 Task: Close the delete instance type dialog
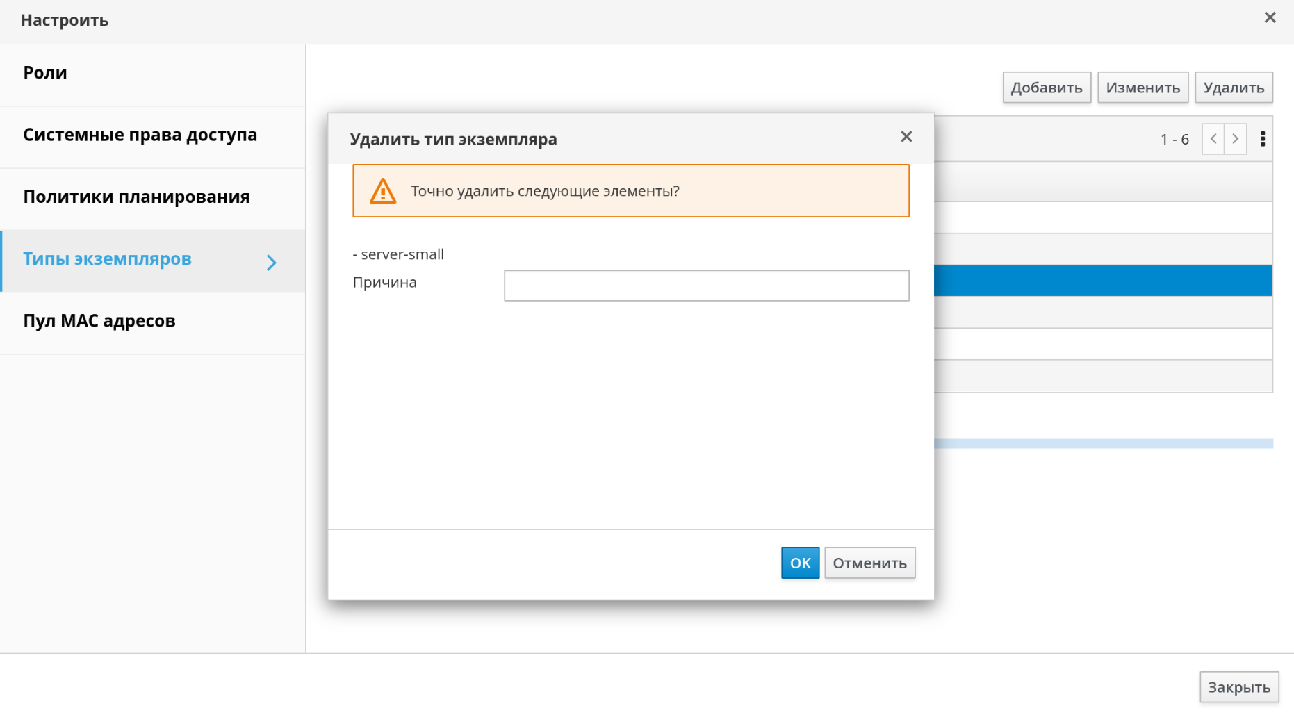point(906,137)
